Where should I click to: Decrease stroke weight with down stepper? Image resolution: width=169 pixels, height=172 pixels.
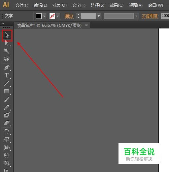click(x=79, y=18)
